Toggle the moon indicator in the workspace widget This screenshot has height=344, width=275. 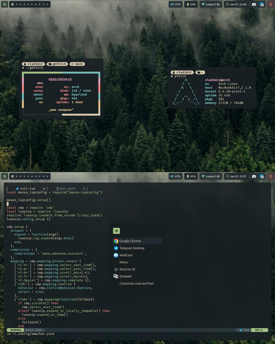[12, 4]
